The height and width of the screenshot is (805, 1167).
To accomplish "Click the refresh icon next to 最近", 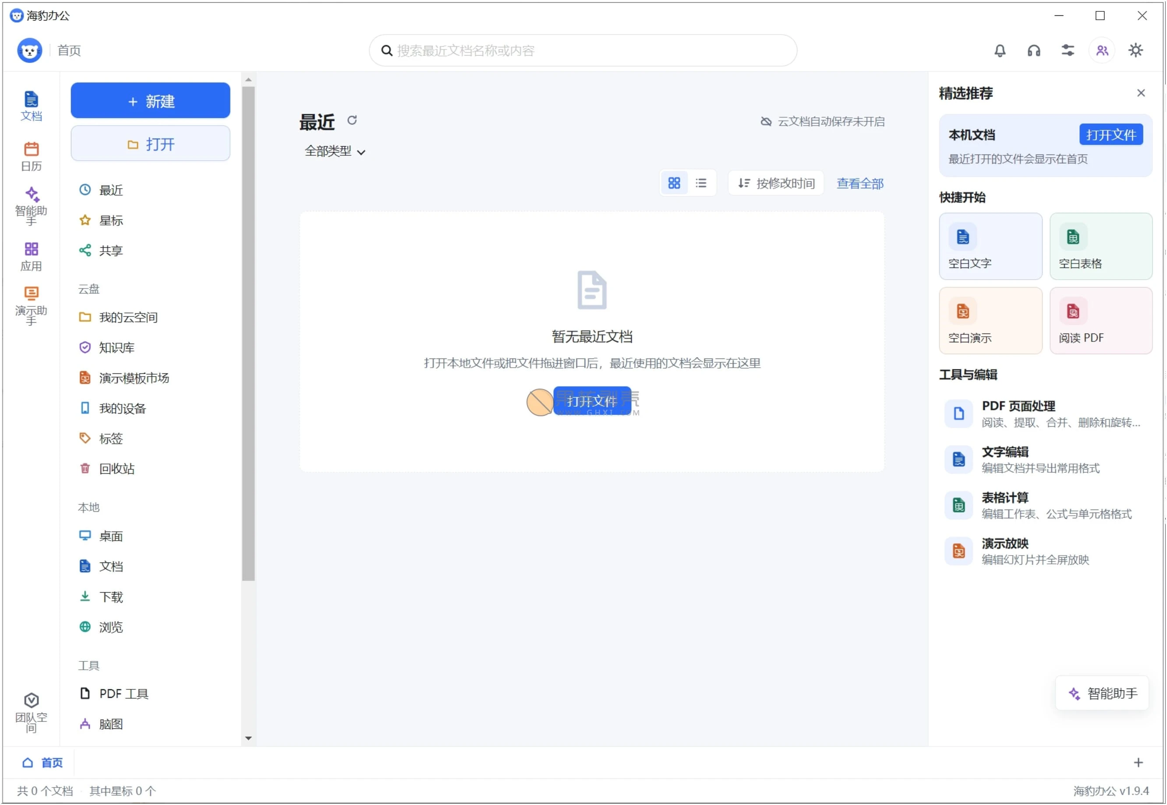I will (352, 120).
